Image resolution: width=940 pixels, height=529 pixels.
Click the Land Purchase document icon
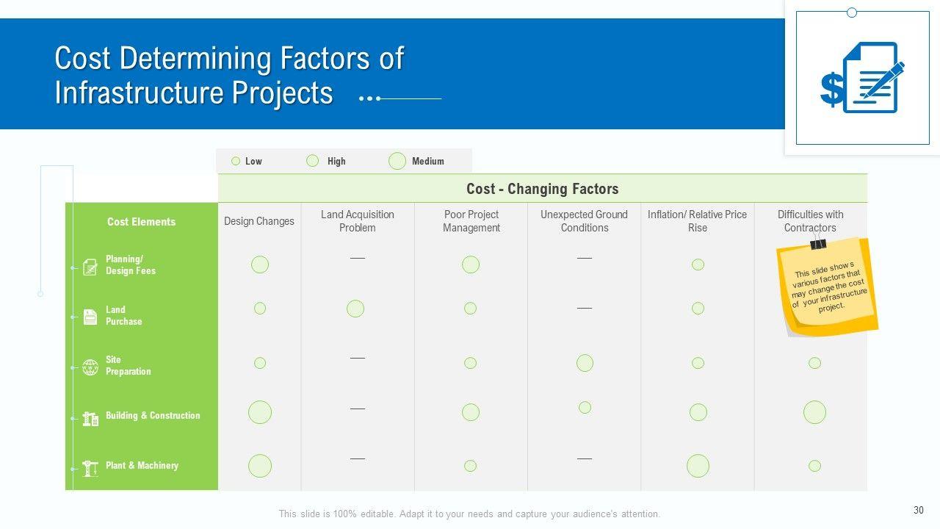click(x=90, y=317)
